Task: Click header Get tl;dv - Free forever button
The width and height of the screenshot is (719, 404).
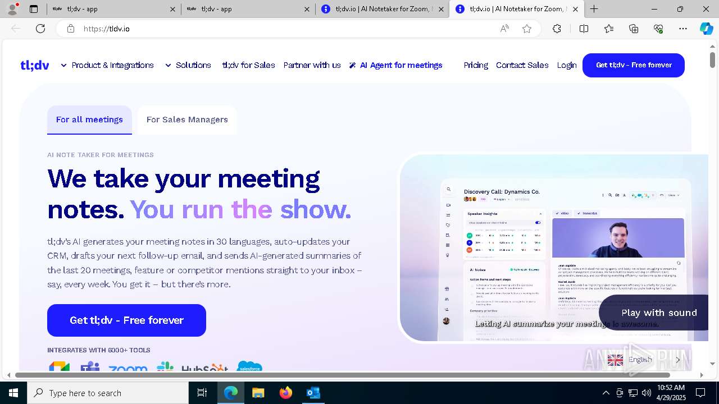Action: tap(634, 65)
